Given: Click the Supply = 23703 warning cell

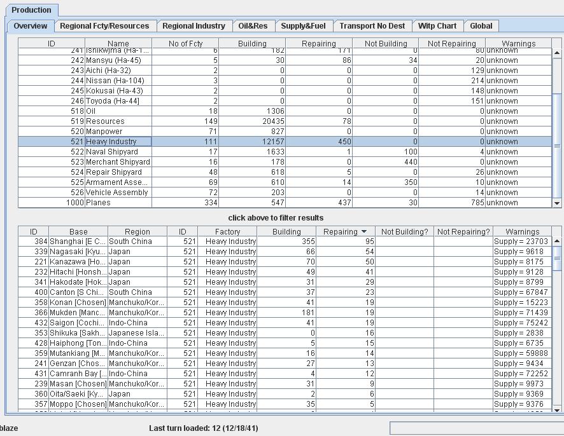Looking at the screenshot, I should [x=522, y=242].
